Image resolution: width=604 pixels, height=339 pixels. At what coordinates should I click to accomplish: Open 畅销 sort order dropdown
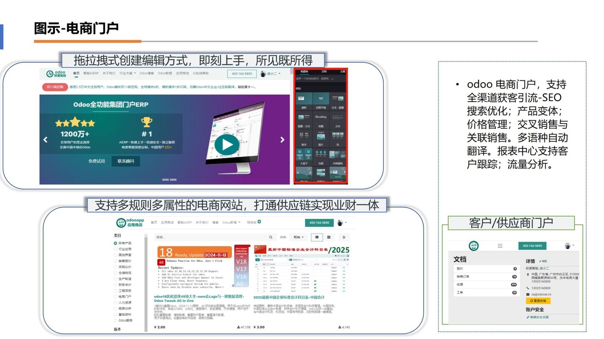tap(299, 237)
